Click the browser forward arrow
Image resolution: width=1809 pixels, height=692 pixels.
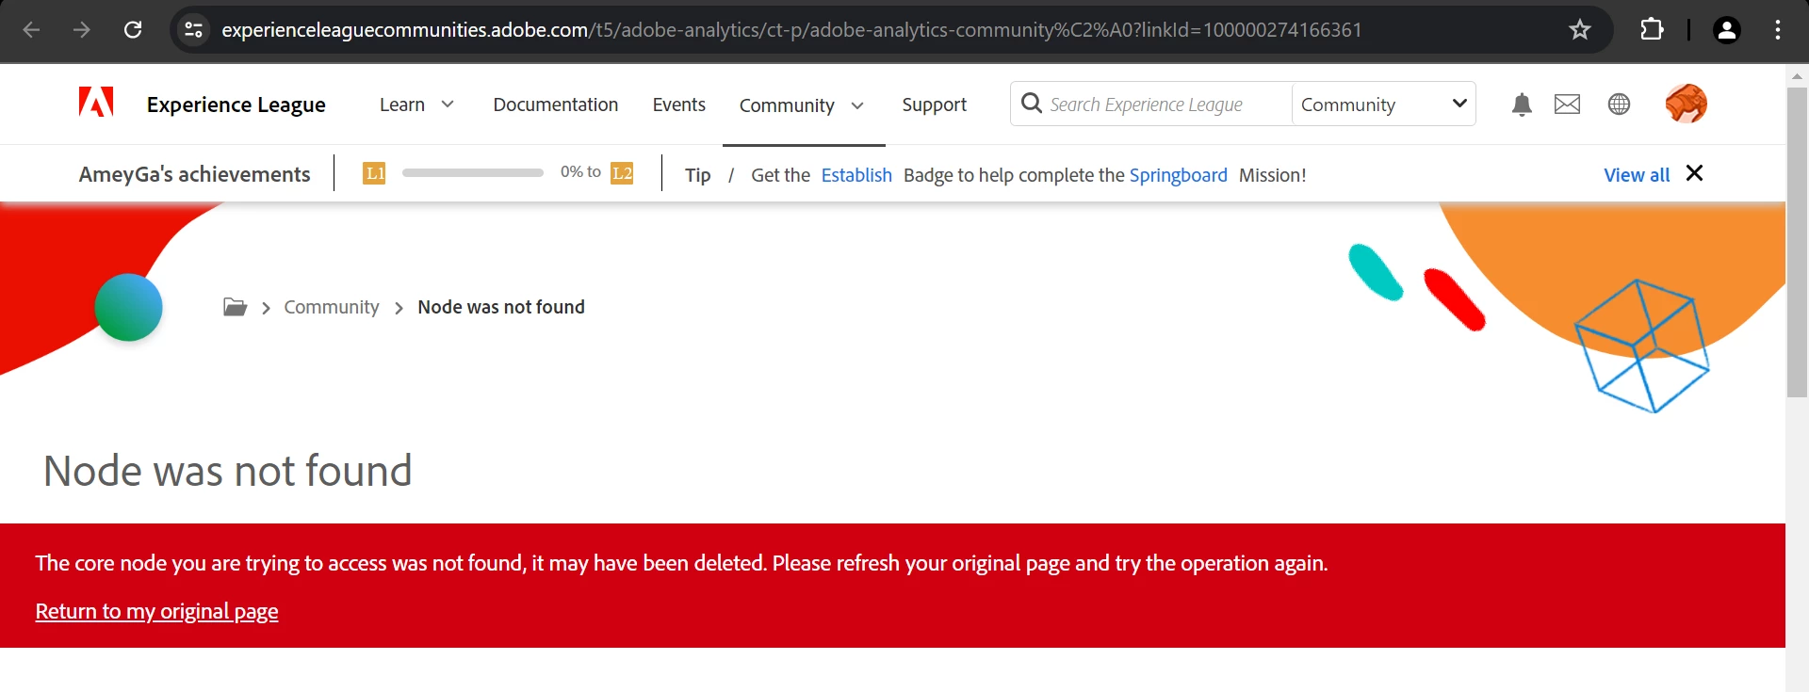coord(82,29)
